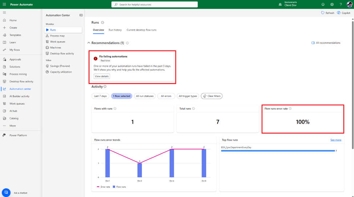Open Automation center in left sidebar
The image size is (354, 197).
tap(21, 89)
